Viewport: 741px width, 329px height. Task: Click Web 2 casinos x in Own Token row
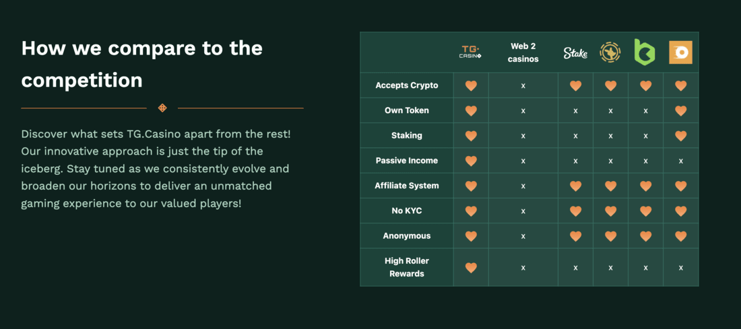(523, 111)
